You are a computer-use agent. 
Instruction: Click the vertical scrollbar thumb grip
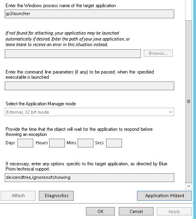click(x=188, y=101)
